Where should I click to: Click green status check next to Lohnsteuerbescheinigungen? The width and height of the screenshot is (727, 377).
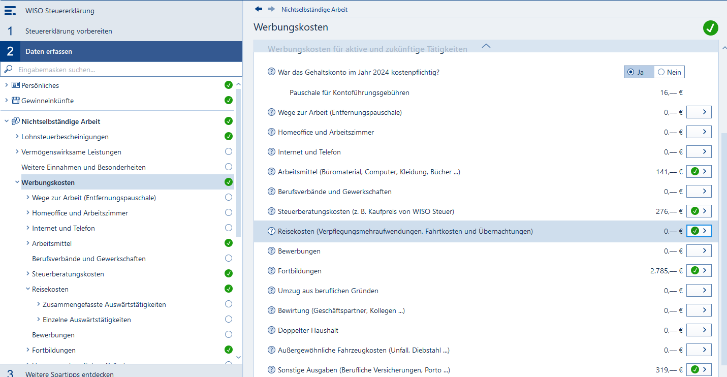(x=229, y=136)
